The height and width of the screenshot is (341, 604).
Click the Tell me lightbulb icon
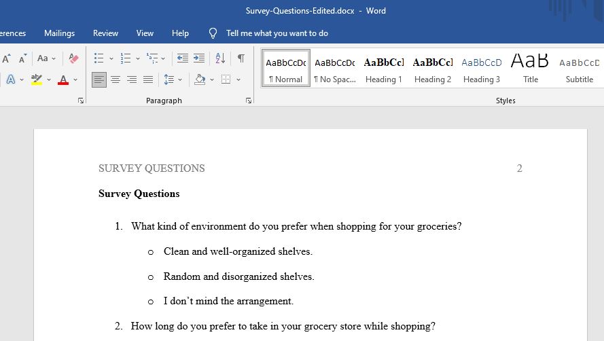coord(213,33)
